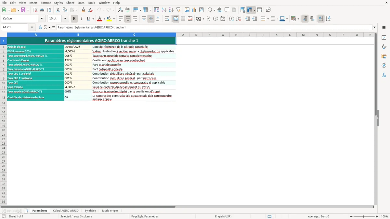The image size is (390, 219).
Task: Open font color dropdown arrow
Action: [104, 19]
